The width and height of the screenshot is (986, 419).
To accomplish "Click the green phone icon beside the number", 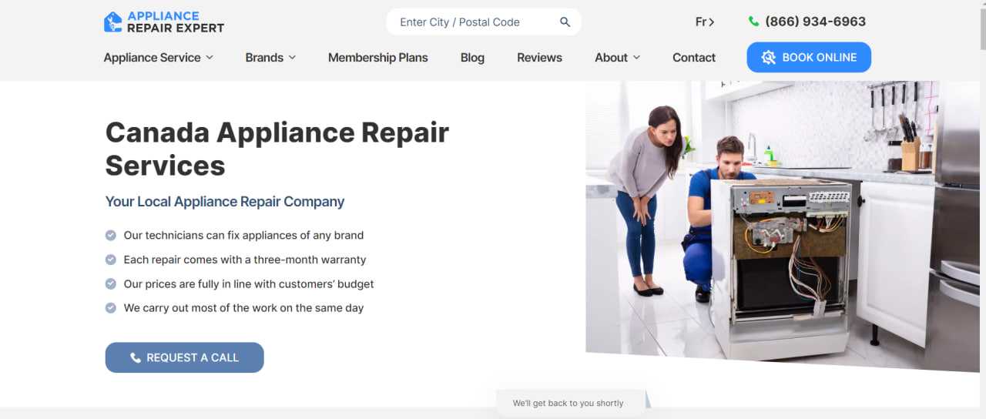I will [753, 22].
